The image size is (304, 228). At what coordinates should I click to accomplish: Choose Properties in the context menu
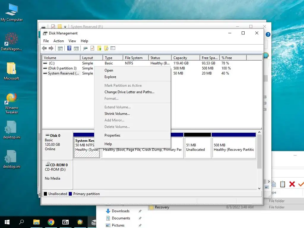point(132,135)
